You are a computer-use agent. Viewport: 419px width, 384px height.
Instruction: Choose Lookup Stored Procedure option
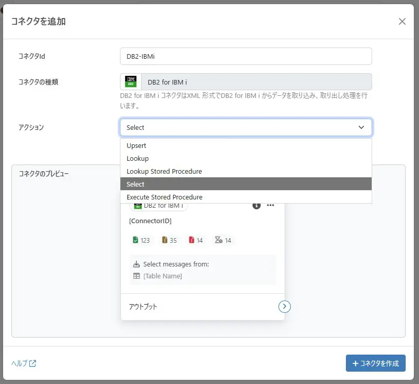[246, 171]
